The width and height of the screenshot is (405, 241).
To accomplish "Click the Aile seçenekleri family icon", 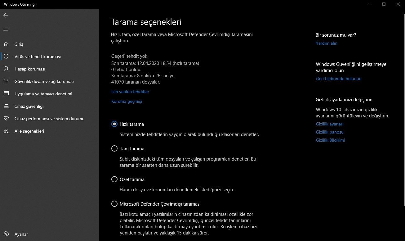I will point(6,131).
